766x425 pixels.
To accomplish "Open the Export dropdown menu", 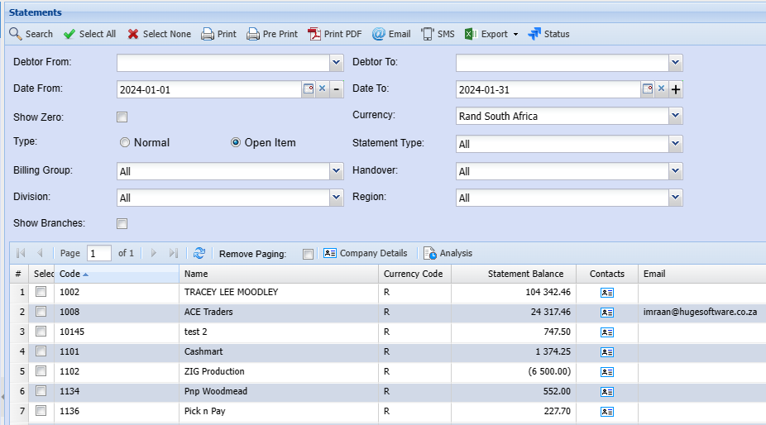I will [491, 34].
